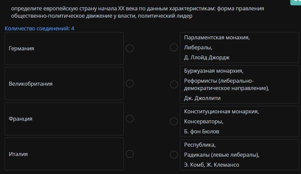Select the connector circle beside Великобритания
This screenshot has width=301, height=174.
tap(130, 84)
